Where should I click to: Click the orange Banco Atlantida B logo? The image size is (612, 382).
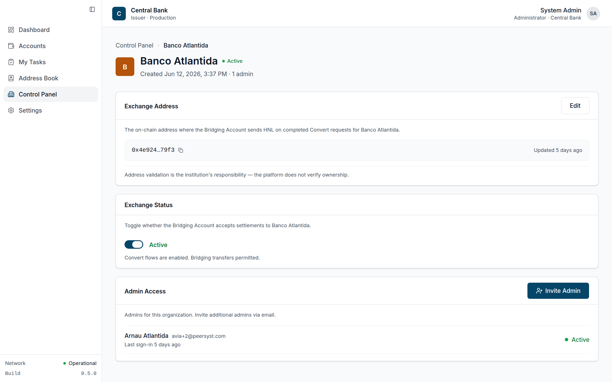125,67
